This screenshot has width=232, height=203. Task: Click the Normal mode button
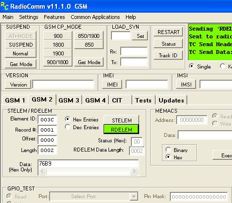[20, 53]
